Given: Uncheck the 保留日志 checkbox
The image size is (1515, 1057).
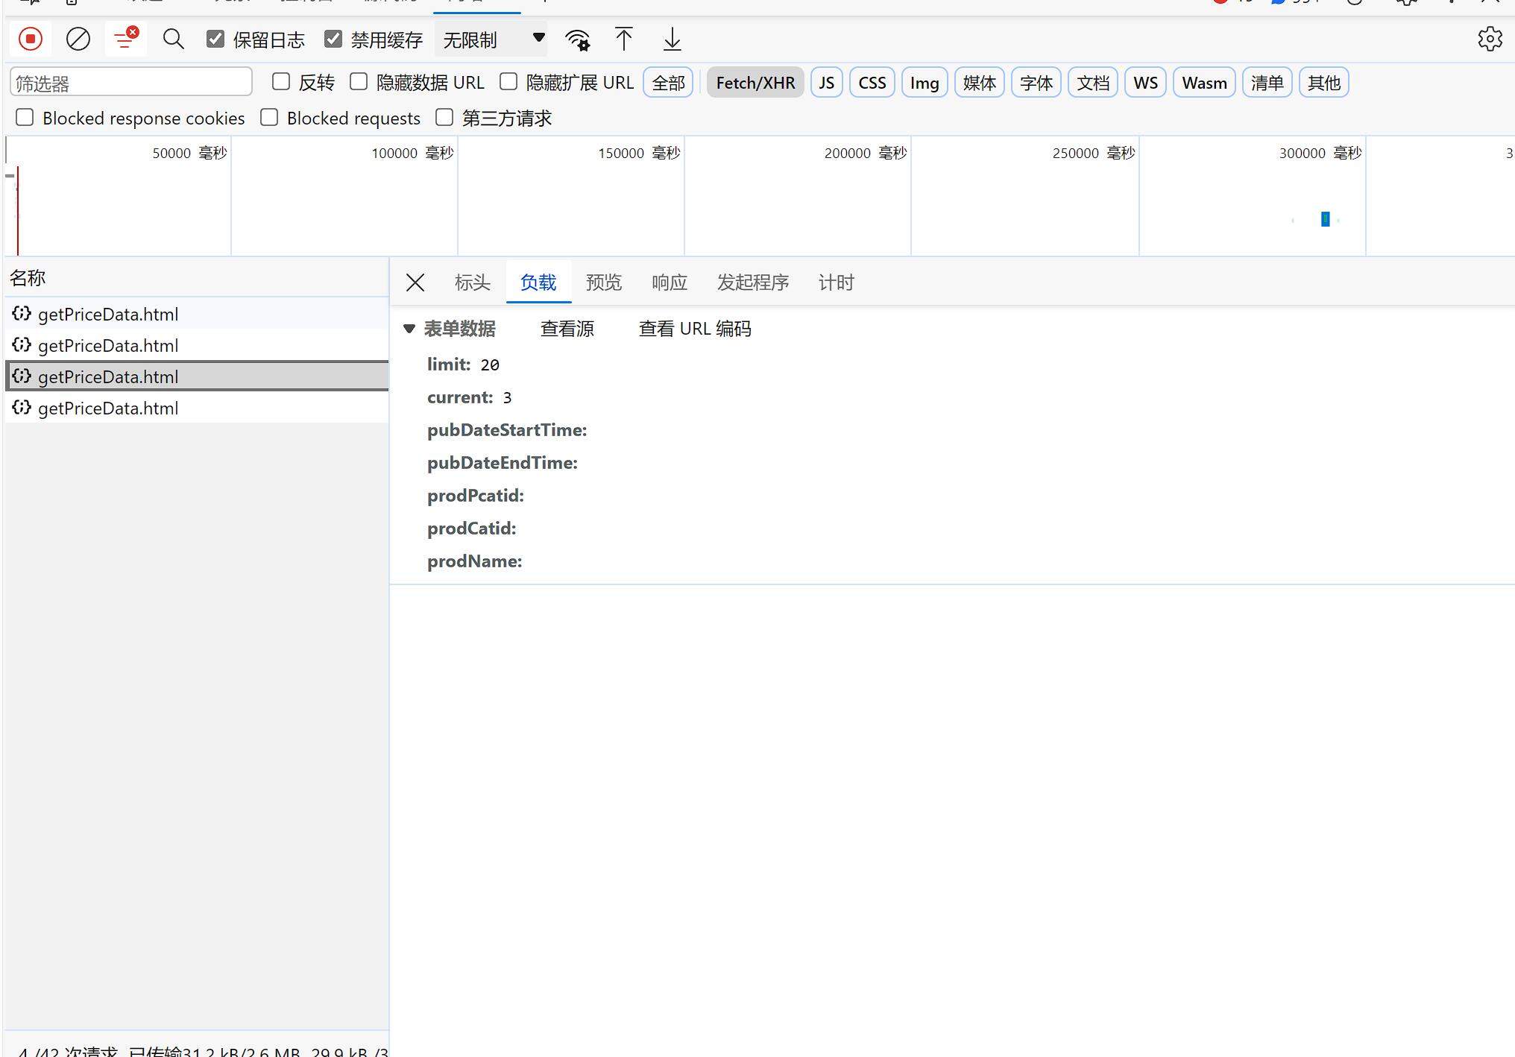Looking at the screenshot, I should pyautogui.click(x=215, y=40).
